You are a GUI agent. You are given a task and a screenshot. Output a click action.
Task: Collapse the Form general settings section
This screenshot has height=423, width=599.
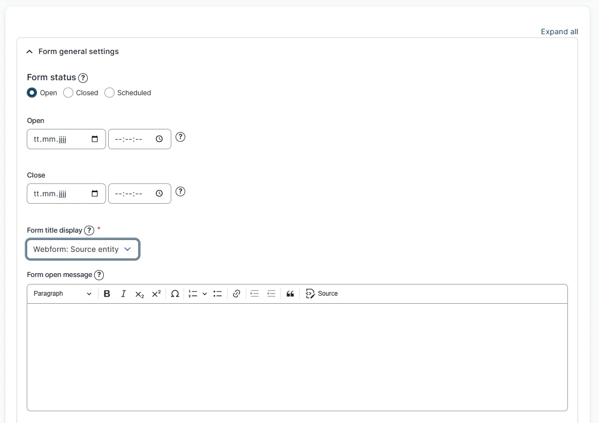[x=29, y=51]
